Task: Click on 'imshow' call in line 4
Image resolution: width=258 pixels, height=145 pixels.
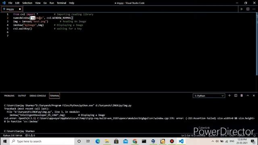Action: pos(18,25)
